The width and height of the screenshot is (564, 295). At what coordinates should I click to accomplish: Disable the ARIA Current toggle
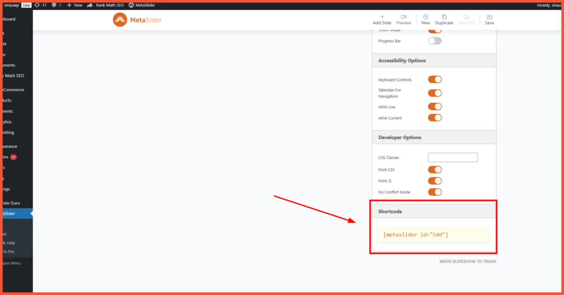435,118
